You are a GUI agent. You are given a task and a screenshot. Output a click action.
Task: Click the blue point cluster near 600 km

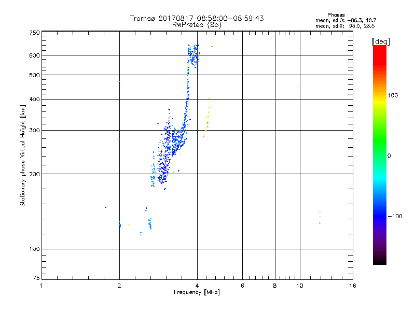pyautogui.click(x=193, y=56)
